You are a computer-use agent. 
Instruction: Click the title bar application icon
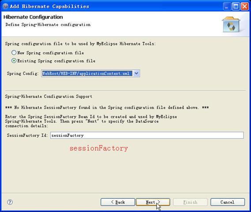(x=5, y=7)
